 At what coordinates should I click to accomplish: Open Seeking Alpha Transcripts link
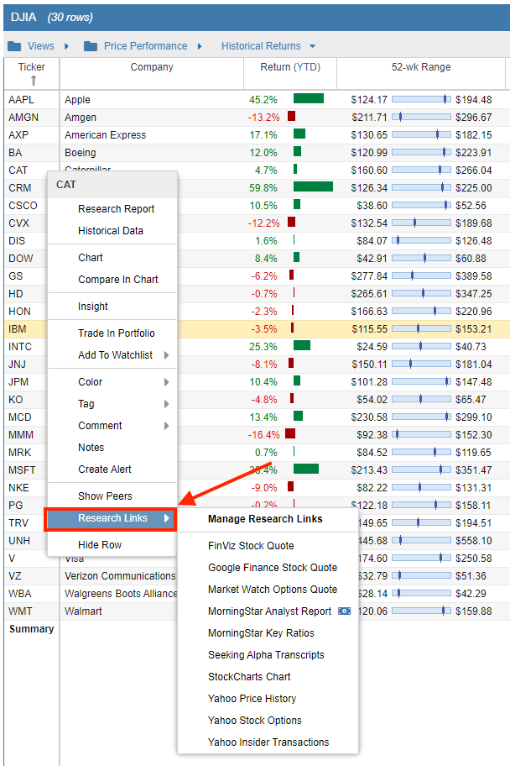coord(266,655)
